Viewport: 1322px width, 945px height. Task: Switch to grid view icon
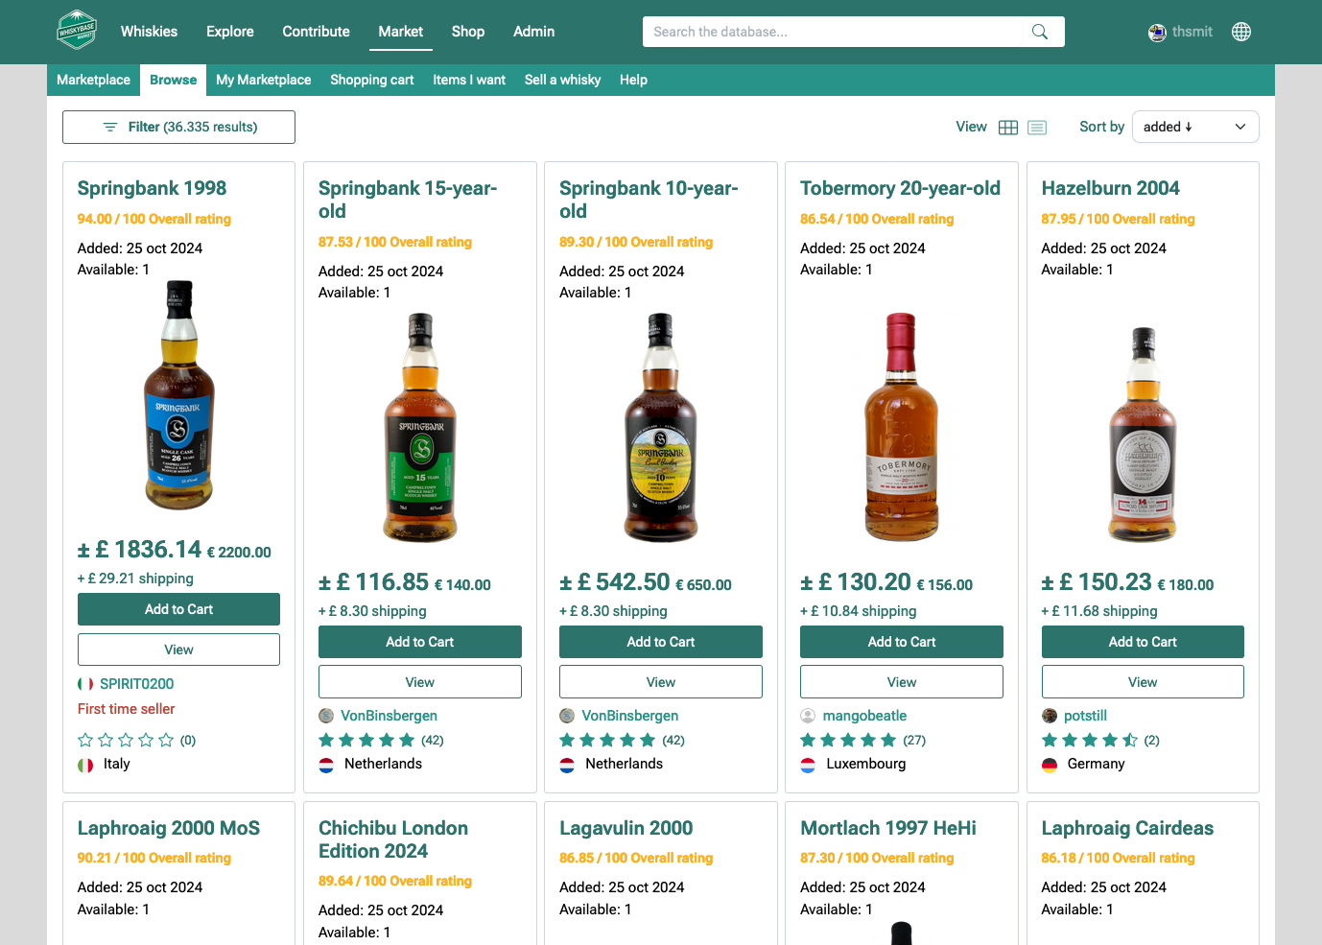pos(1007,128)
